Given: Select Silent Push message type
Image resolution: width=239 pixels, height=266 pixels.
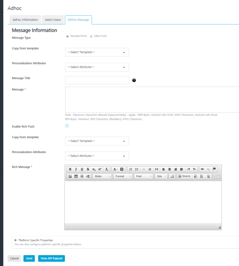Looking at the screenshot, I should 91,36.
